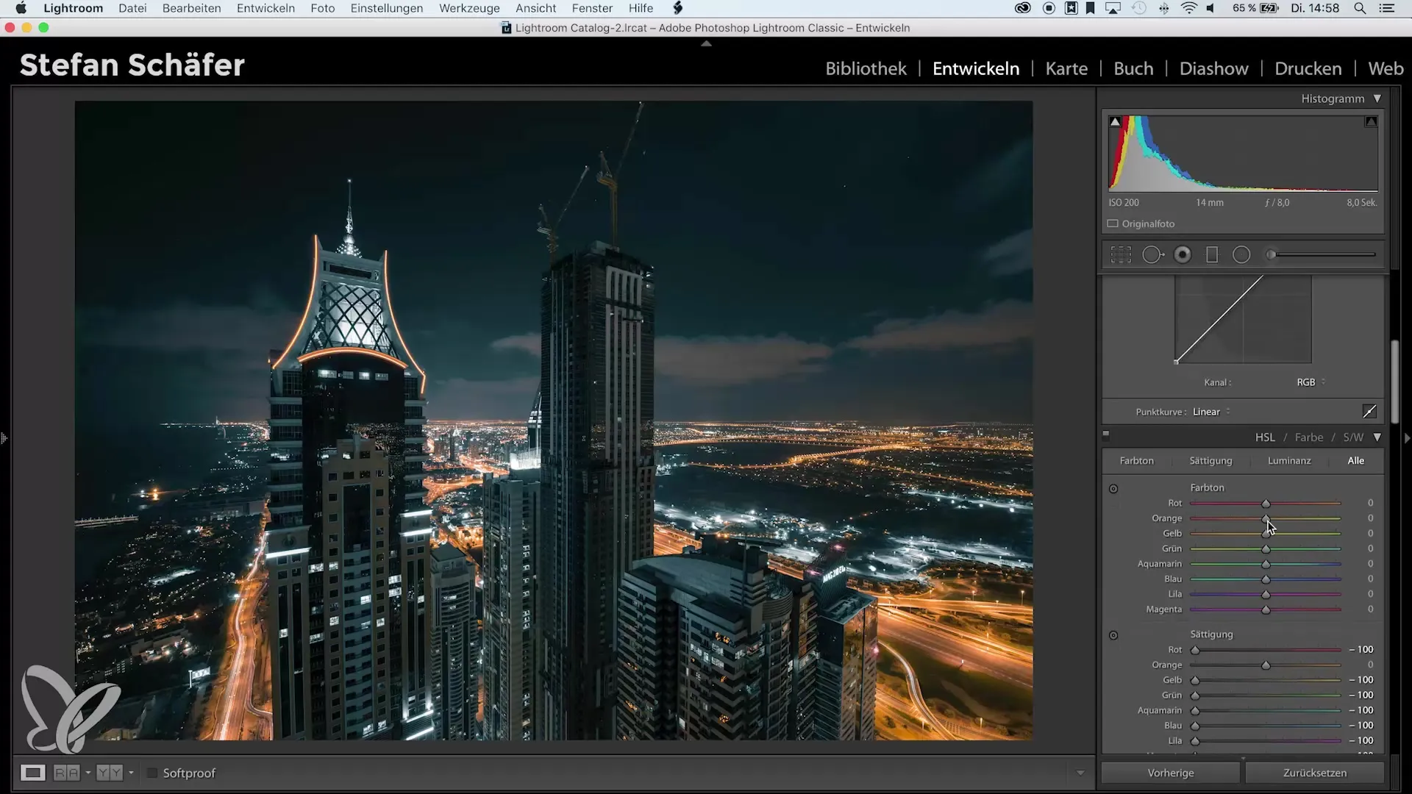Switch to Bibliothek module
Viewport: 1412px width, 794px height.
866,68
